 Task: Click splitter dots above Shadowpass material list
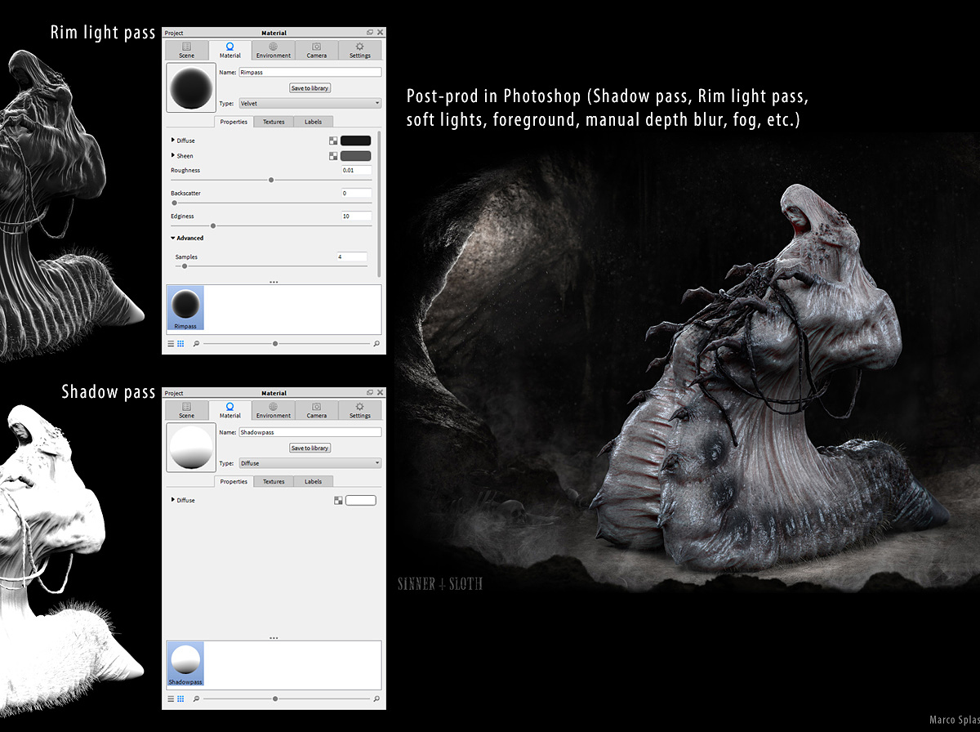click(274, 637)
